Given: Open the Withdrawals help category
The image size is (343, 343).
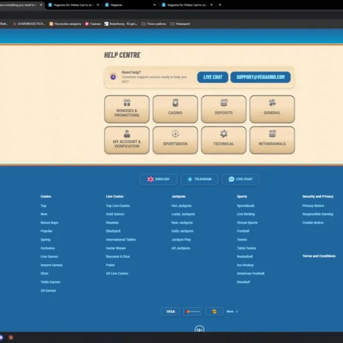Looking at the screenshot, I should point(272,140).
